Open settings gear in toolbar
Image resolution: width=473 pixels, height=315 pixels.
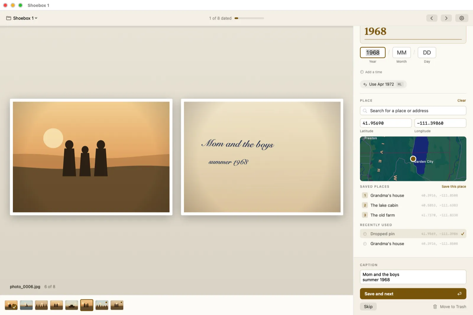click(461, 18)
